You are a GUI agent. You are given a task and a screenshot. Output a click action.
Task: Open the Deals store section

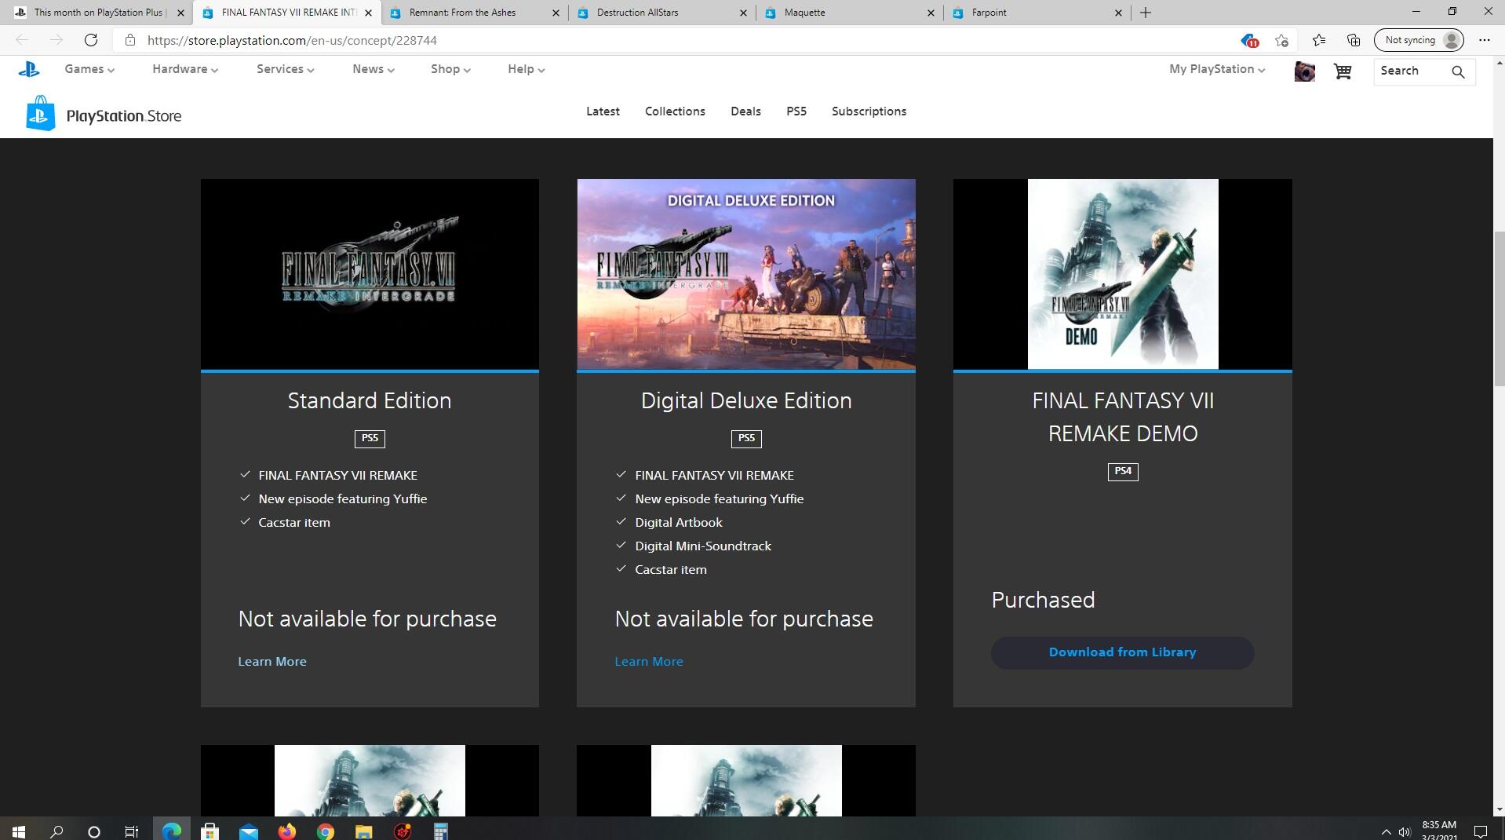tap(745, 111)
